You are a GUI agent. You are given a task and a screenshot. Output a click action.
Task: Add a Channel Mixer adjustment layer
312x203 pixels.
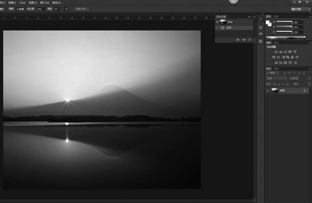[x=293, y=57]
